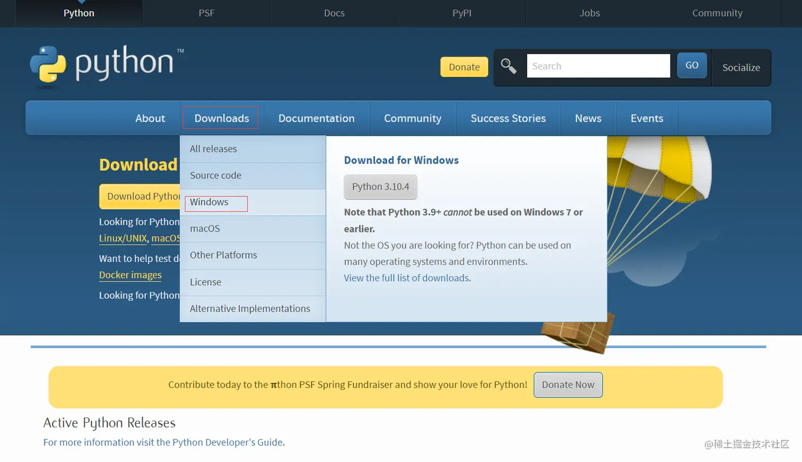Click the Download Python yellow button
Screen dimensions: 802x462
[x=140, y=197]
